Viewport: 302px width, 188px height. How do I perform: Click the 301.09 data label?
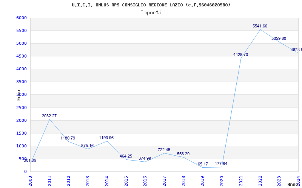30,161
